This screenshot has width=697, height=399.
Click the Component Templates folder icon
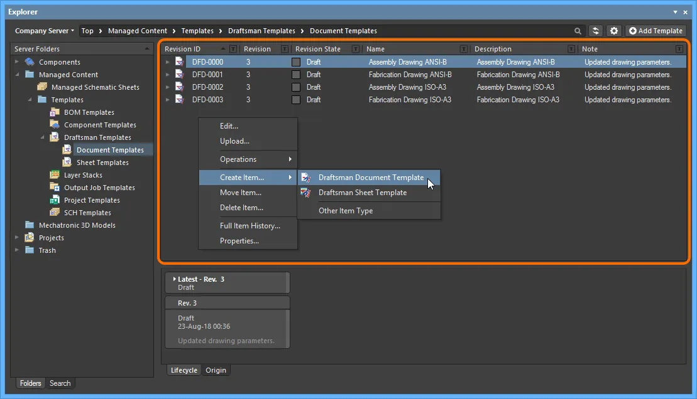(x=55, y=125)
